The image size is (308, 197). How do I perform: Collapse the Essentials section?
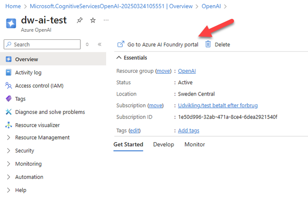(119, 58)
